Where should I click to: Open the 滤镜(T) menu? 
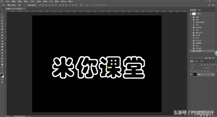[x=45, y=2]
